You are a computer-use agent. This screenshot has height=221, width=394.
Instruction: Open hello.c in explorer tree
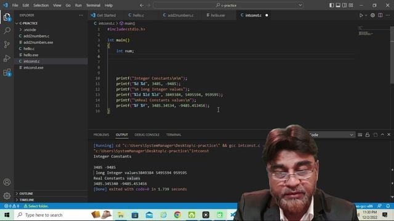29,48
